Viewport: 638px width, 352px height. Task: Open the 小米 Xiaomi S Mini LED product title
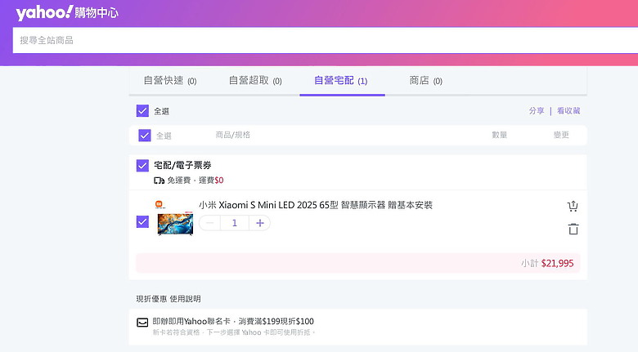coord(316,205)
